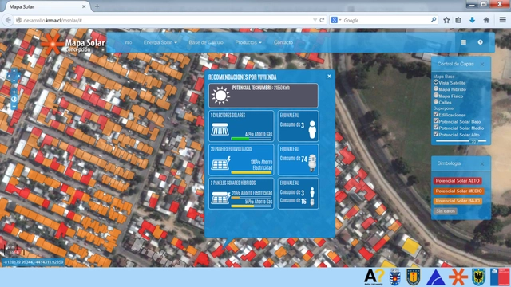Open the browser downloads arrow

point(472,20)
